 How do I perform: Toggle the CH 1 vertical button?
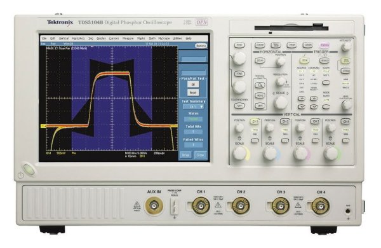click(x=255, y=121)
